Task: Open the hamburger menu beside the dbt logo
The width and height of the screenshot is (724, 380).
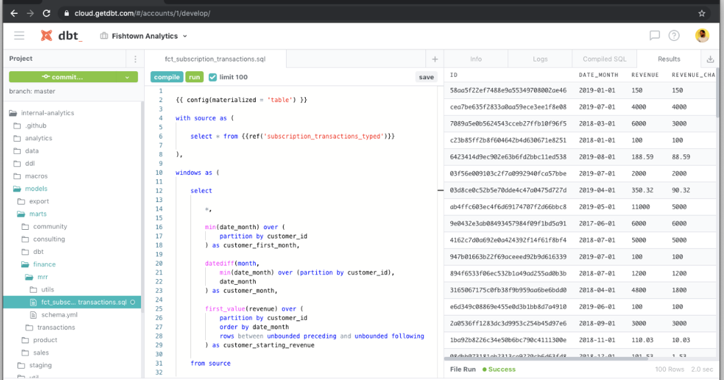Action: click(x=19, y=35)
